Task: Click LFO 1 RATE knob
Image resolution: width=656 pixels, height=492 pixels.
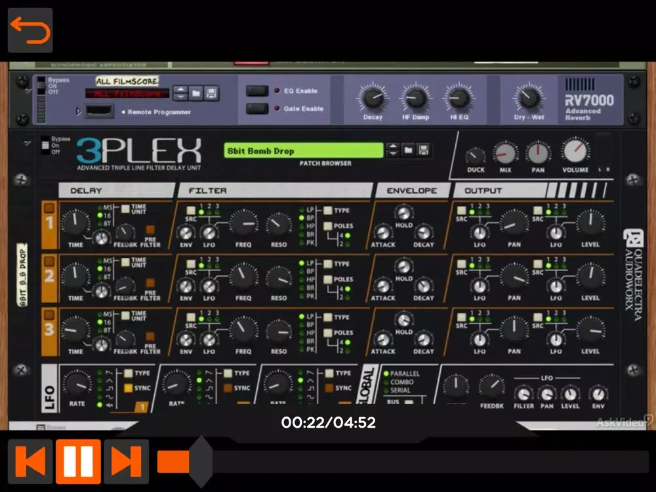Action: 77,386
